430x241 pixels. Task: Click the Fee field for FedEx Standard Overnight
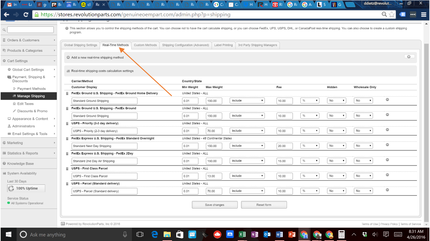285,146
